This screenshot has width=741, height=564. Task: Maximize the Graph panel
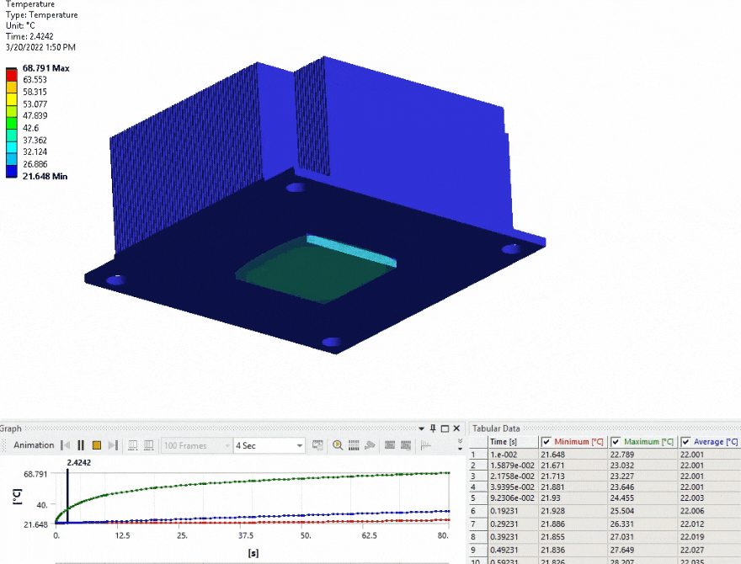pos(445,428)
